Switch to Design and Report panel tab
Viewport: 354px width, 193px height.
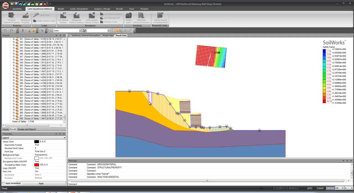coord(27,129)
